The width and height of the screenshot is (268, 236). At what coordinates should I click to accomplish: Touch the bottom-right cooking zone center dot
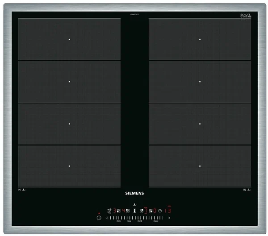[x=199, y=166]
